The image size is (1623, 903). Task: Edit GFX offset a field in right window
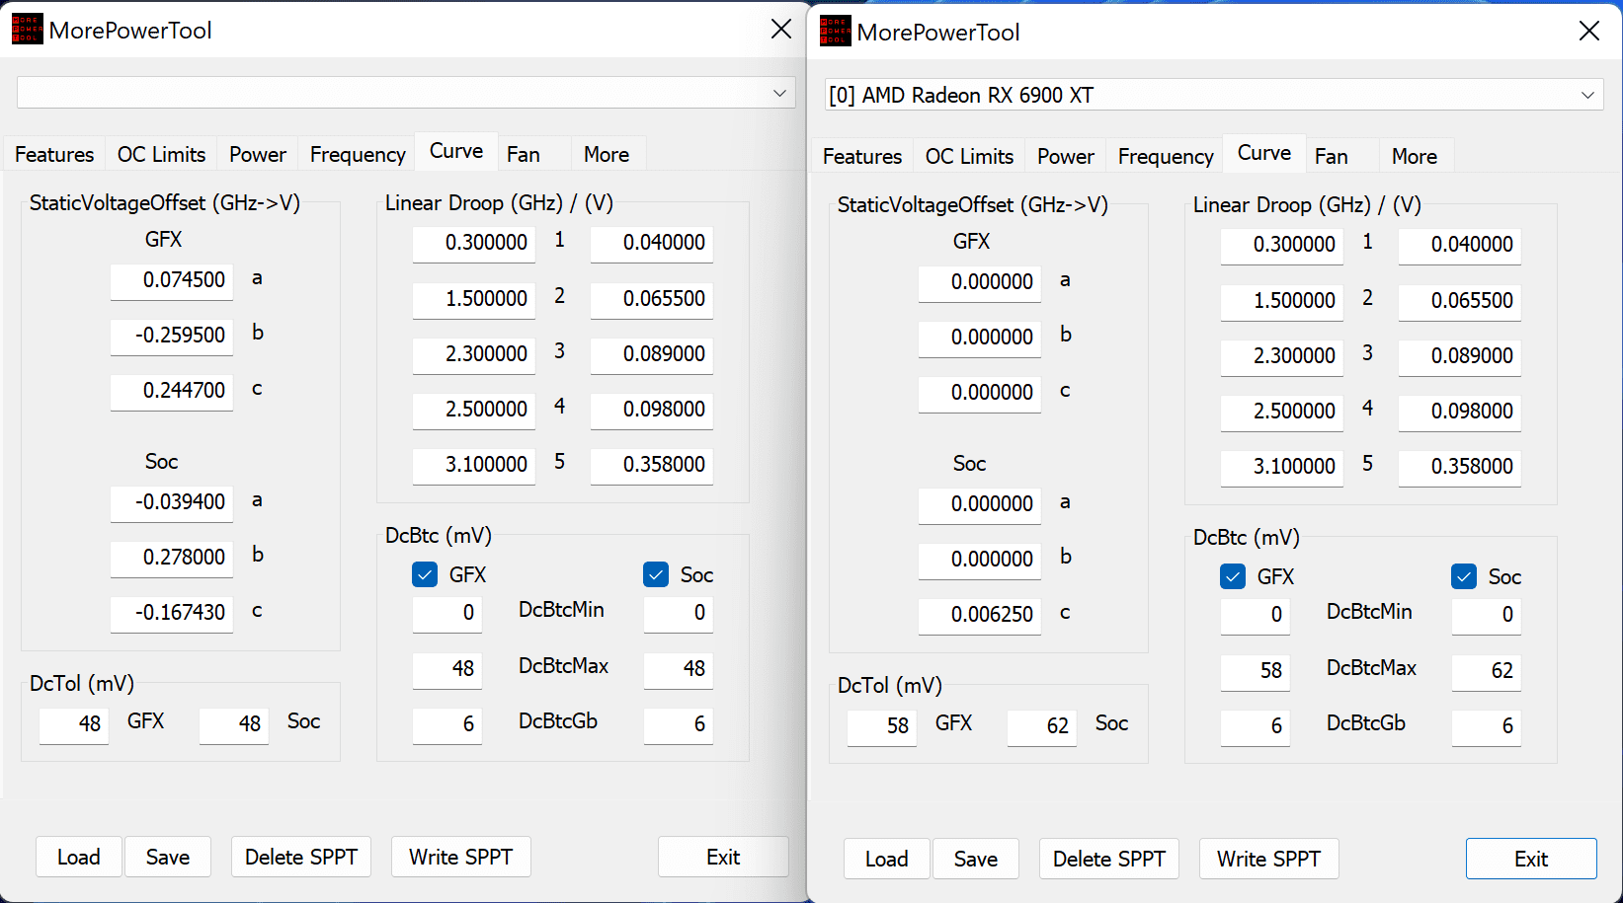click(x=980, y=282)
